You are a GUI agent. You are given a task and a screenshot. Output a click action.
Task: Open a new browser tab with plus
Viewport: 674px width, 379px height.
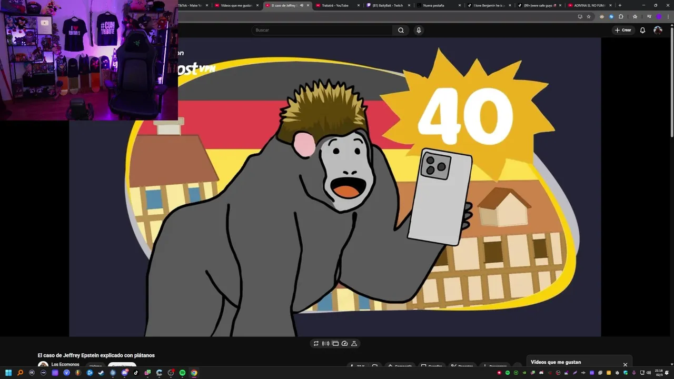click(620, 5)
